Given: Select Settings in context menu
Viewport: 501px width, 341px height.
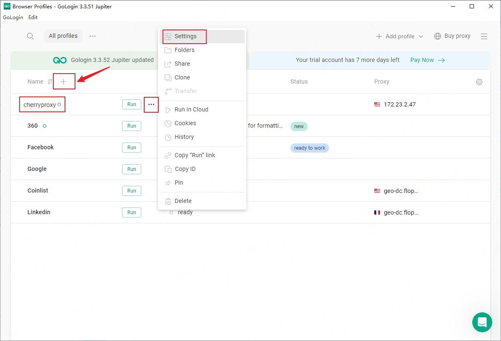Looking at the screenshot, I should tap(185, 36).
